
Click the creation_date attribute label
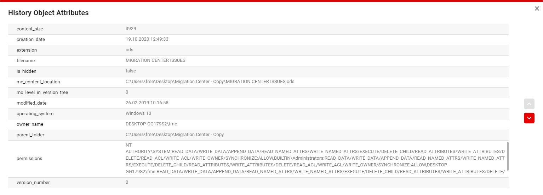(x=31, y=40)
